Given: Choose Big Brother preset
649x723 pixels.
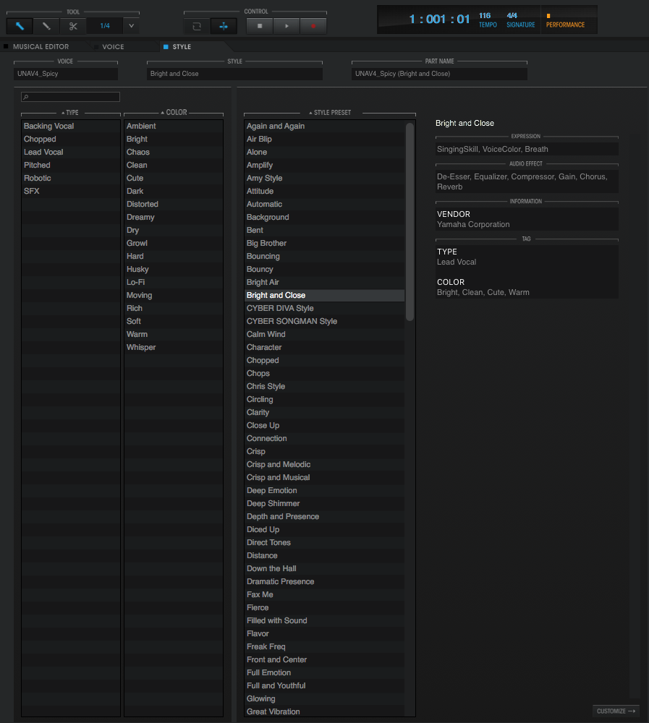Looking at the screenshot, I should pos(324,243).
